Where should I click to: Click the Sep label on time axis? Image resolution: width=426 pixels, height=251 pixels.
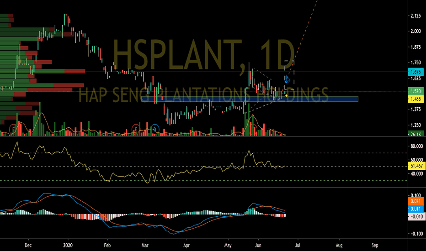375,246
